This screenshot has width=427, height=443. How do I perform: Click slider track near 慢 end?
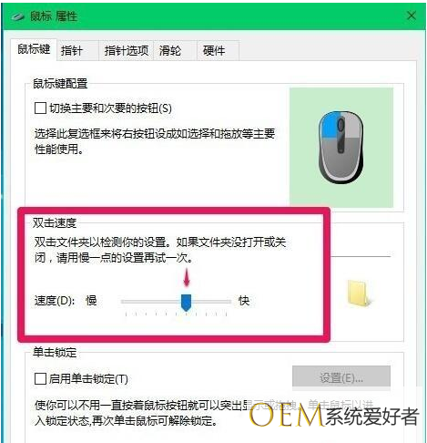pos(127,302)
